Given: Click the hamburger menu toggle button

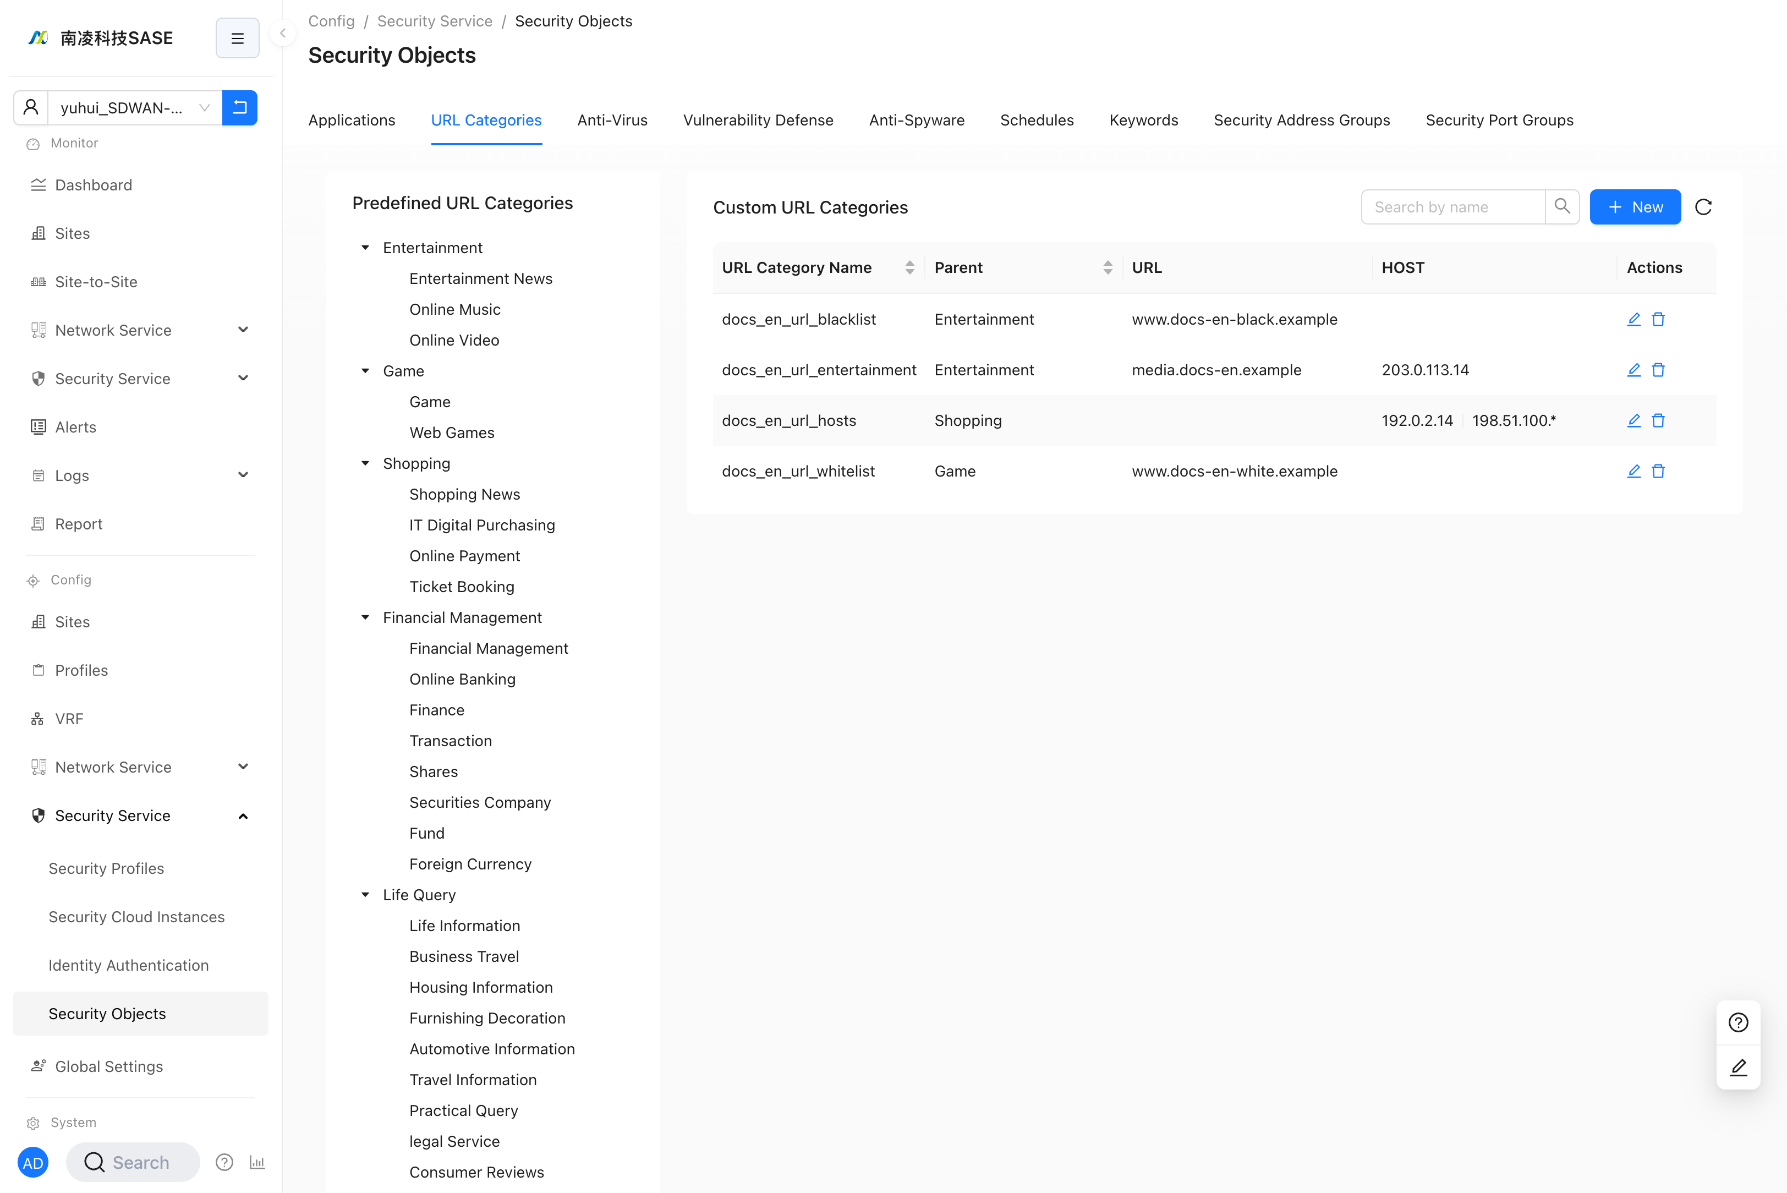Looking at the screenshot, I should [237, 38].
